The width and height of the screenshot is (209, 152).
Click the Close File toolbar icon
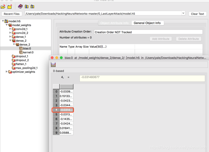coord(10,7)
